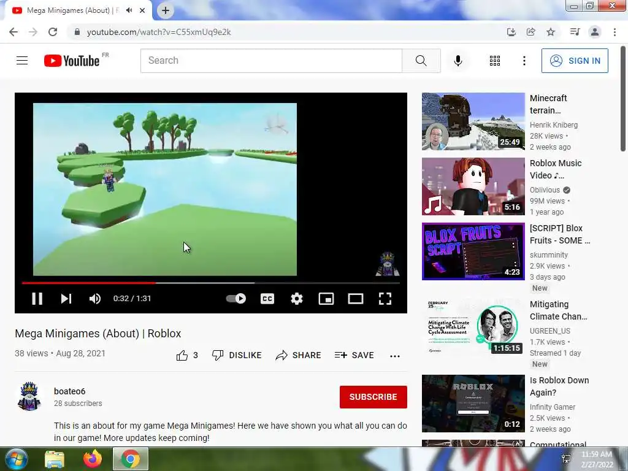This screenshot has height=471, width=628.
Task: Reload the current page
Action: [53, 32]
